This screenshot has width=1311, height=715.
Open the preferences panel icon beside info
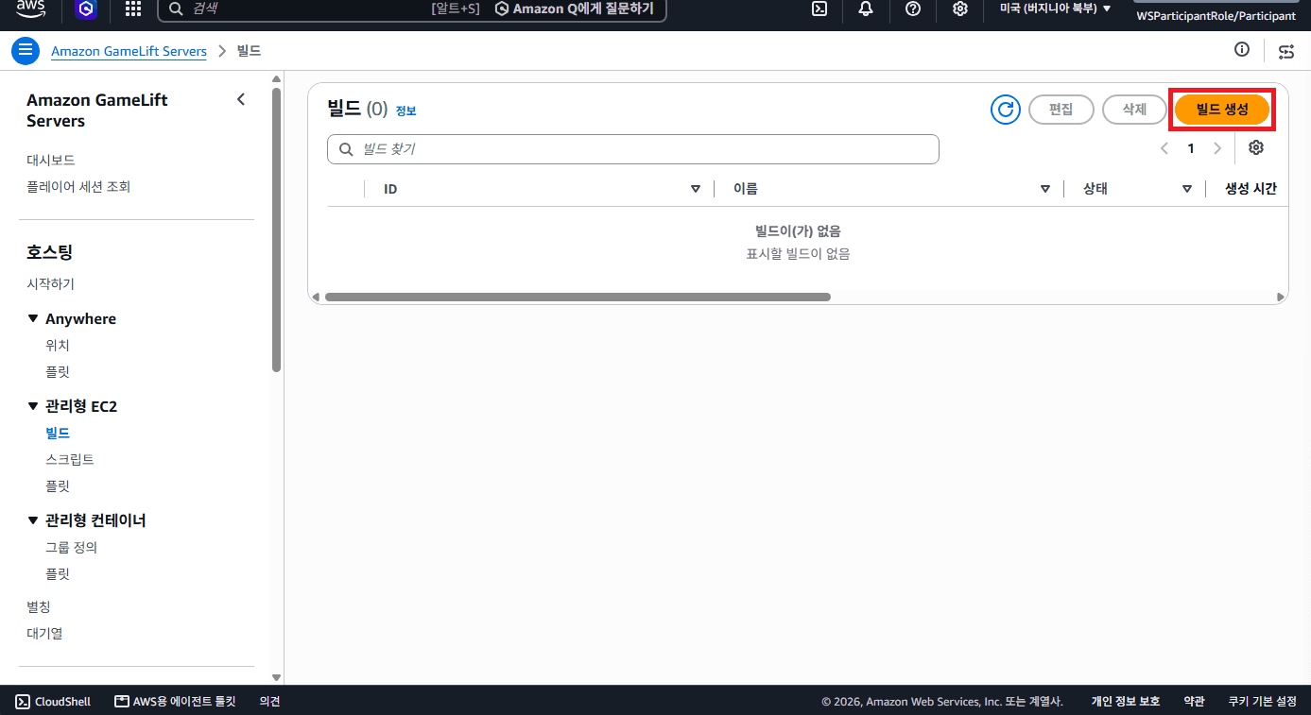[1286, 51]
